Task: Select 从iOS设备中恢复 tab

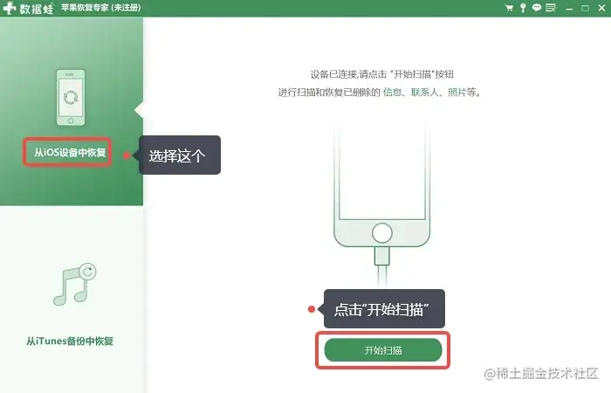Action: (x=70, y=153)
